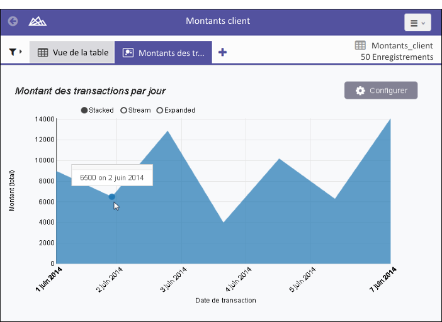The image size is (442, 322).
Task: Click the Montants_client table icon
Action: pyautogui.click(x=360, y=45)
